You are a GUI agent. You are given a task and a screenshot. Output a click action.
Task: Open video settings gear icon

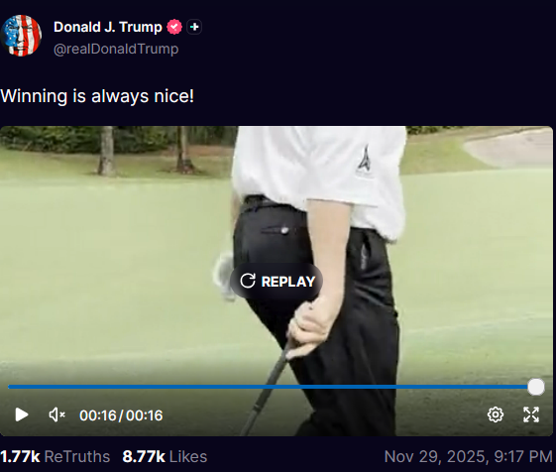[x=496, y=414]
